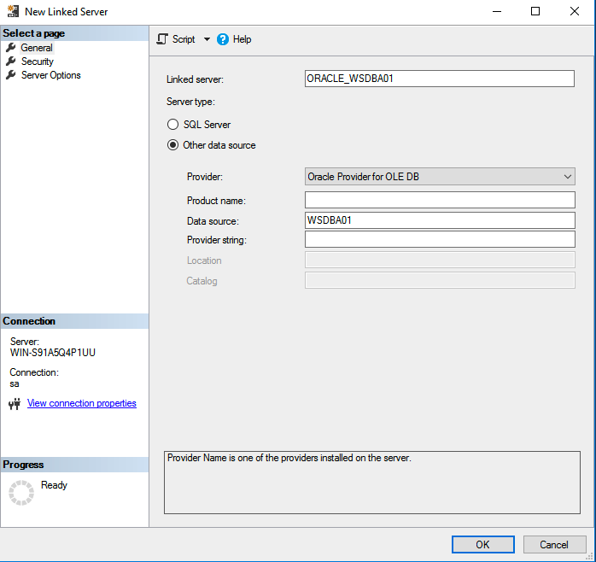Click the Help label in toolbar

click(242, 39)
